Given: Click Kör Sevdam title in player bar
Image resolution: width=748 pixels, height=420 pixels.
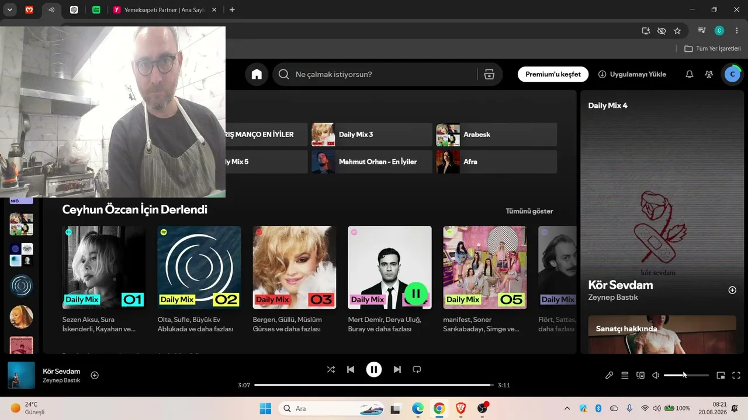Looking at the screenshot, I should pos(61,371).
